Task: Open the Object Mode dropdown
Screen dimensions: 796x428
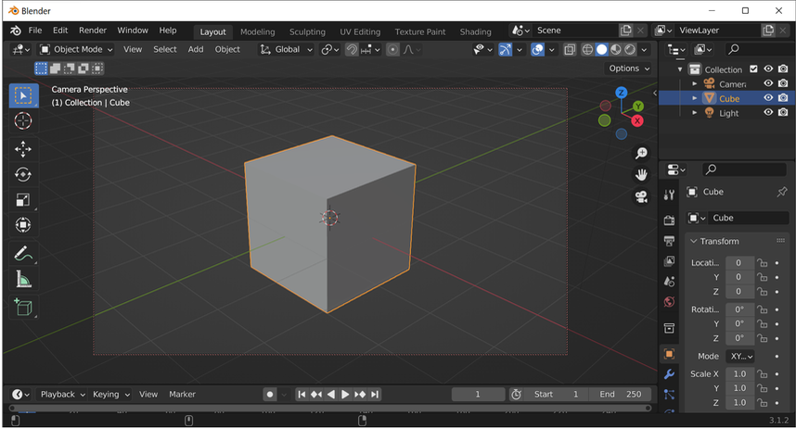Action: [76, 49]
